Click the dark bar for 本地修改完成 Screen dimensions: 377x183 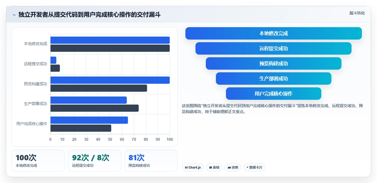tap(110, 48)
